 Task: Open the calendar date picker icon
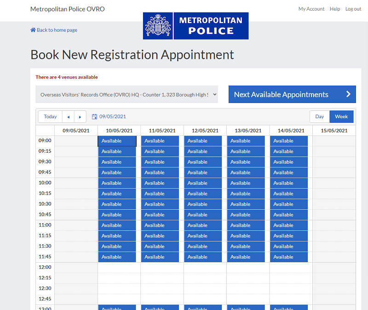point(94,117)
